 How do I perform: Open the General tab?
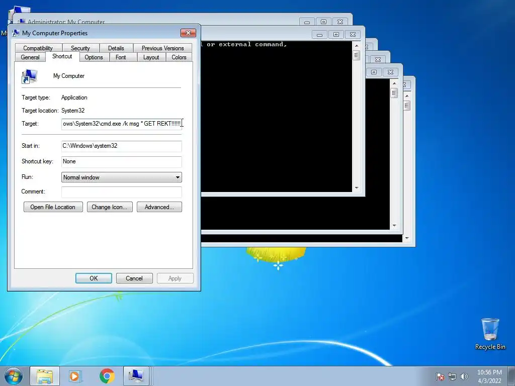tap(30, 57)
